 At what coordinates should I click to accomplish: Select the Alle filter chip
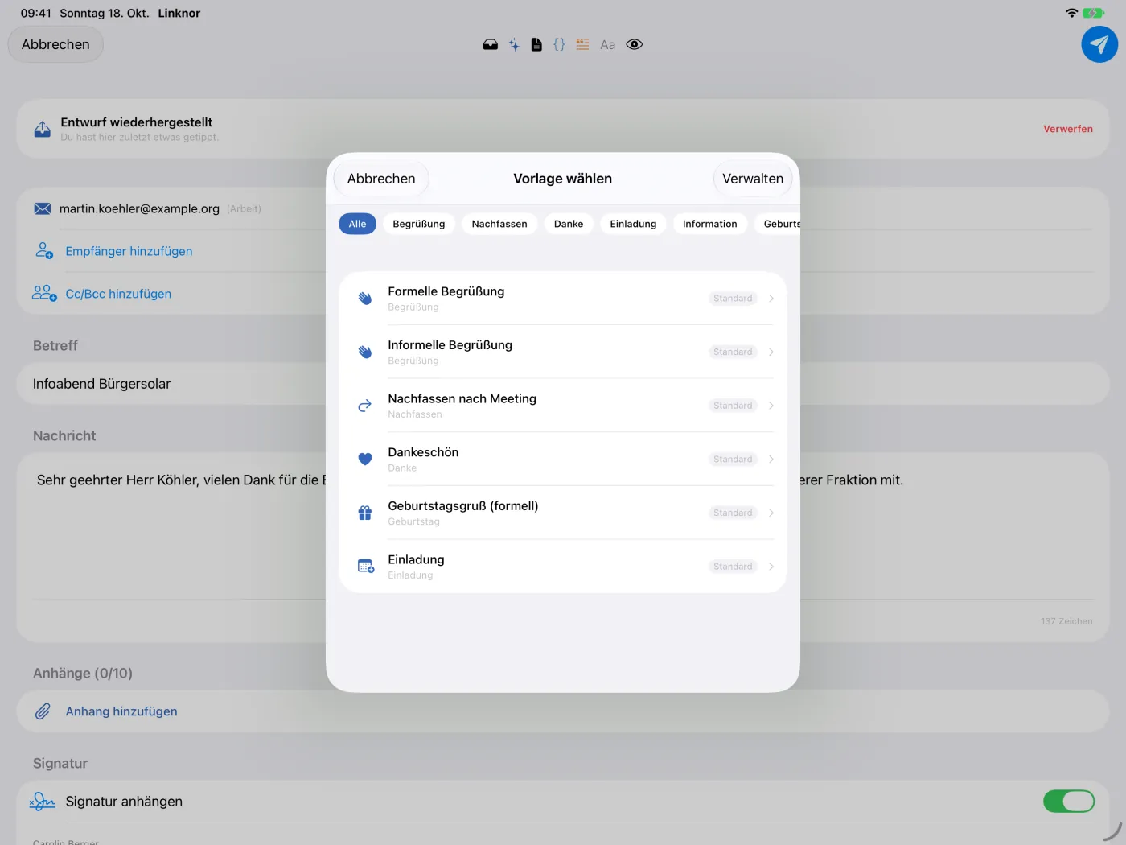coord(357,224)
